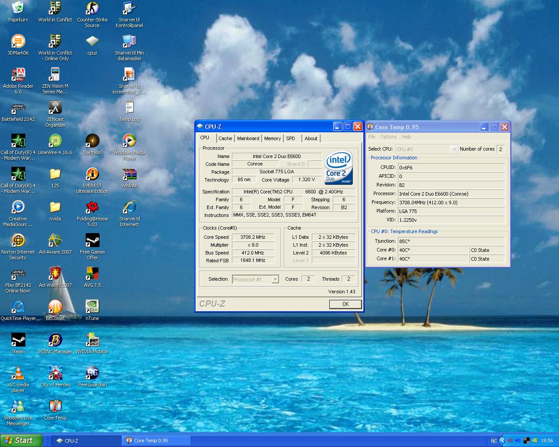Open the About tab in CPU-Z
Image resolution: width=559 pixels, height=447 pixels.
[x=311, y=138]
